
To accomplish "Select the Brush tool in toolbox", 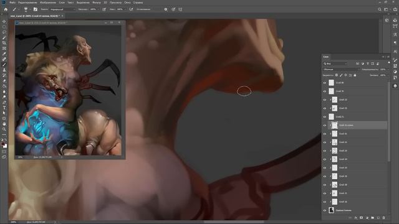I will coord(4,65).
